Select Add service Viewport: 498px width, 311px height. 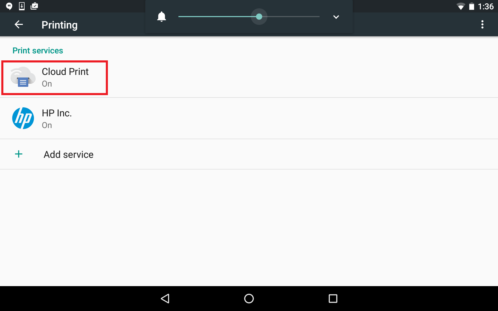point(249,154)
